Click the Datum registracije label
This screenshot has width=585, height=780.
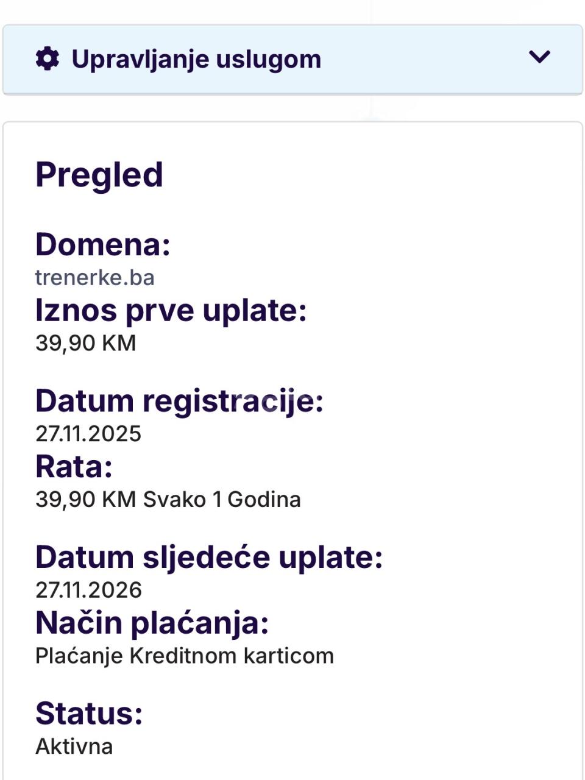coord(179,401)
